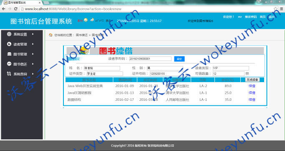Reload the page with the refresh icon
The height and width of the screenshot is (151, 285).
pyautogui.click(x=16, y=9)
